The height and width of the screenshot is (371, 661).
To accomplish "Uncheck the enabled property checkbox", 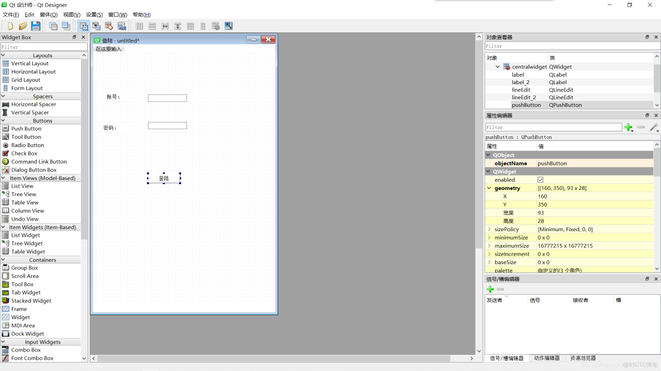I will click(541, 179).
